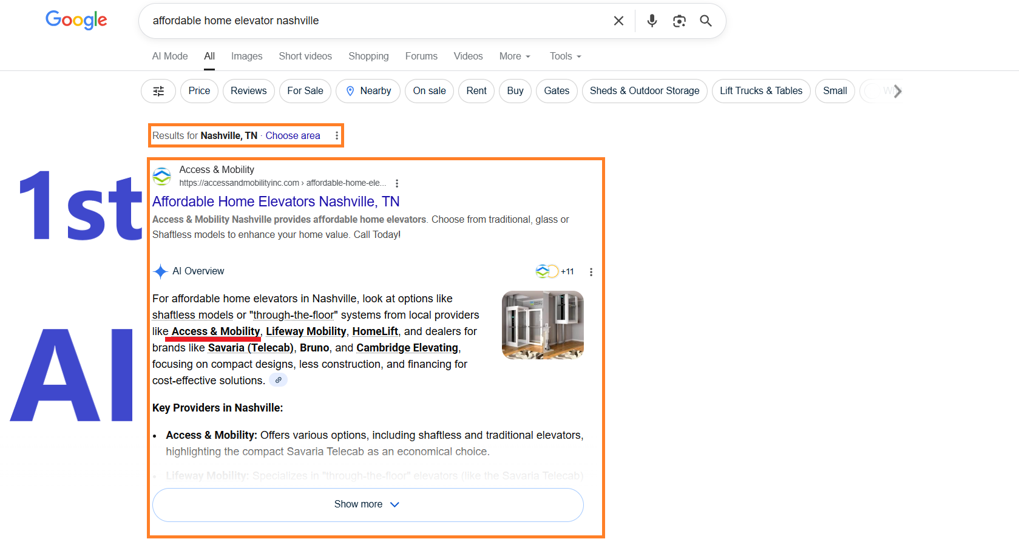
Task: Expand AI Overview with Show more
Action: click(368, 504)
